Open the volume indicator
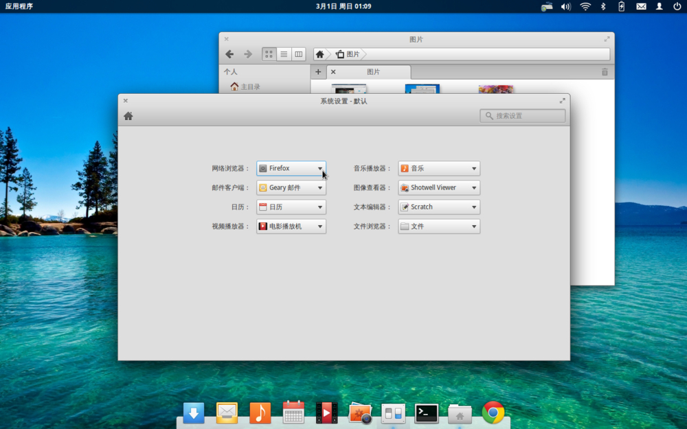 tap(565, 6)
